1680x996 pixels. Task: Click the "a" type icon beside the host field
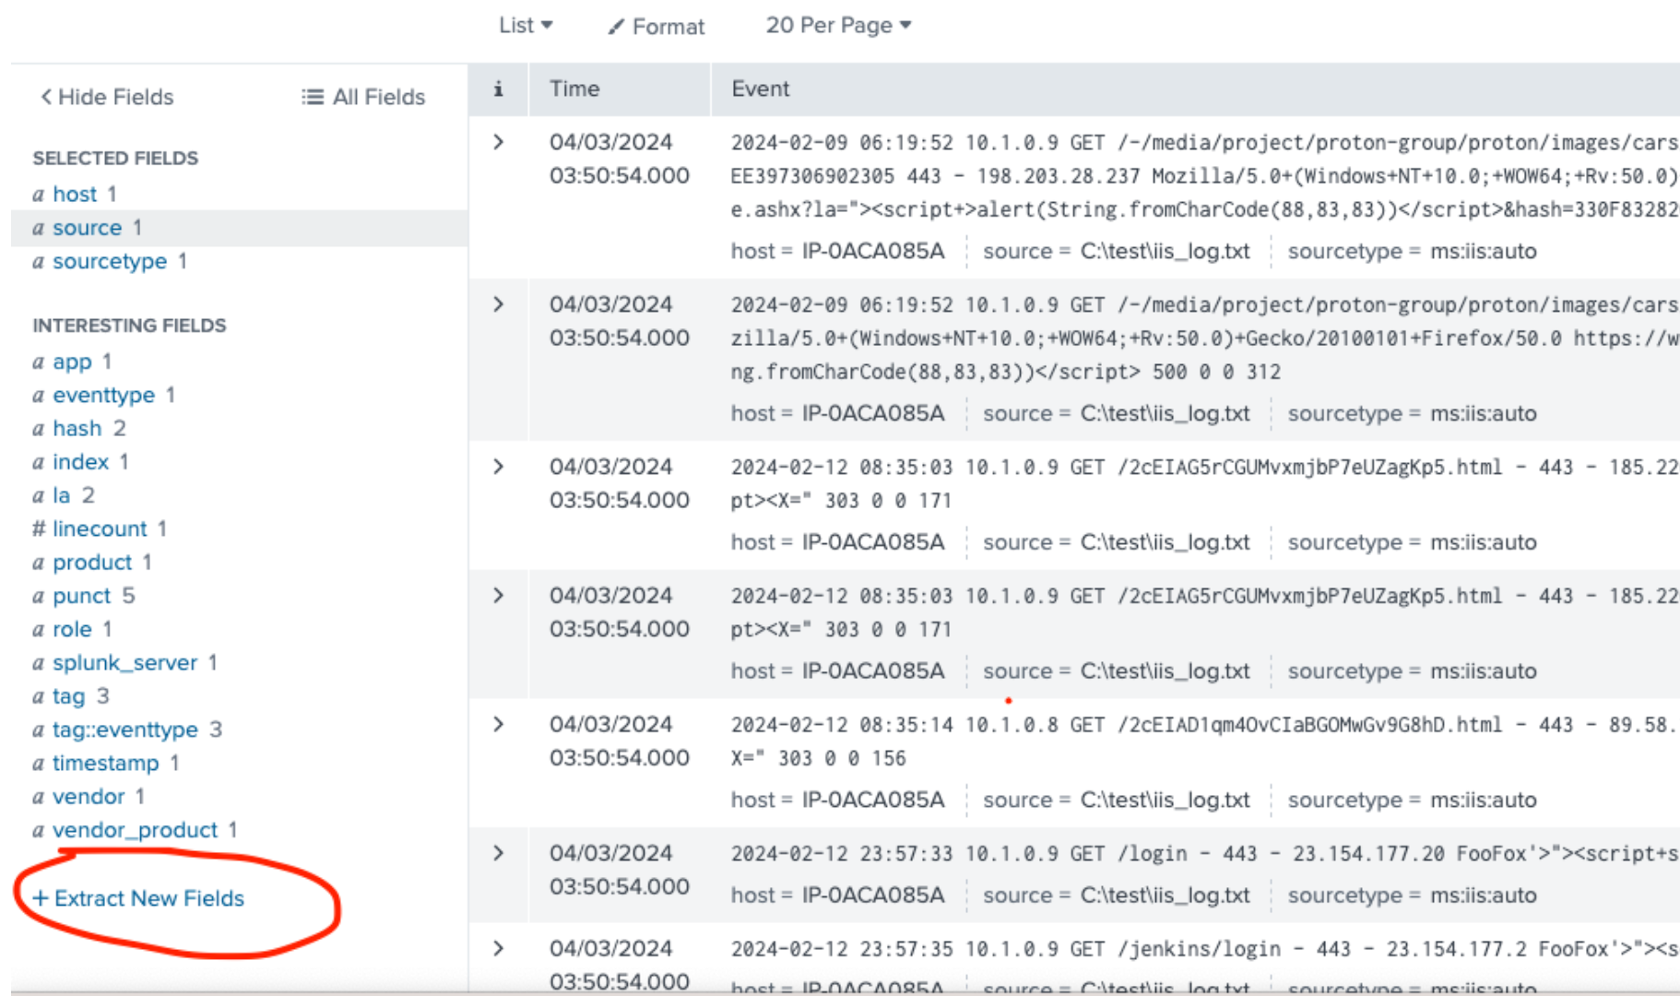39,194
